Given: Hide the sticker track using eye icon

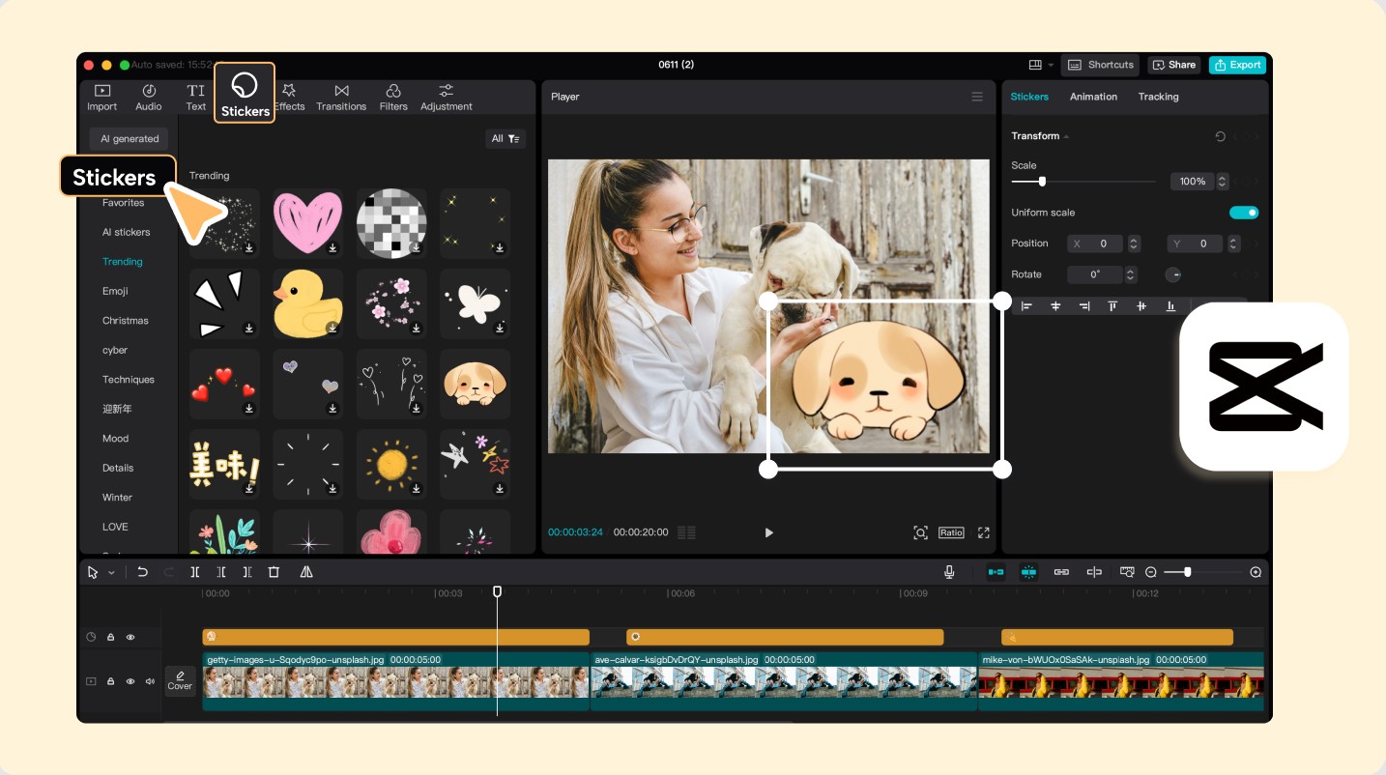Looking at the screenshot, I should (x=130, y=637).
